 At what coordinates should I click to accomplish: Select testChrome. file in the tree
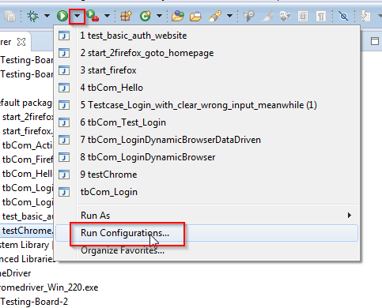[x=28, y=231]
